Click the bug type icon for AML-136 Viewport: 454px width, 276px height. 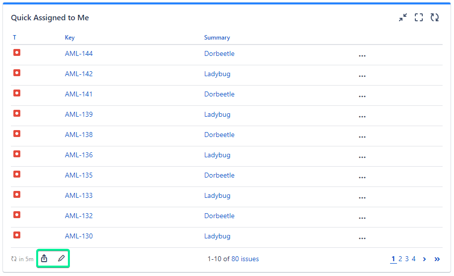point(17,154)
